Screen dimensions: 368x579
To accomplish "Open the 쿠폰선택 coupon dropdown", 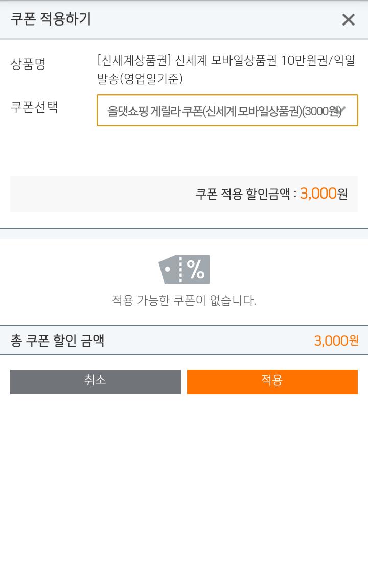I will (227, 110).
